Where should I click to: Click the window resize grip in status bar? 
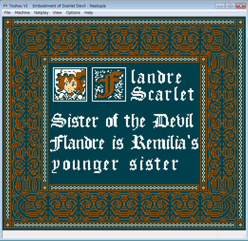click(244, 236)
